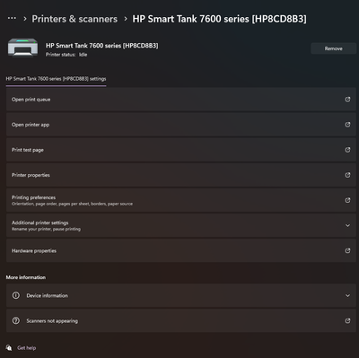Click the "More information" heading
Screen dimensions: 359x358
coord(26,277)
